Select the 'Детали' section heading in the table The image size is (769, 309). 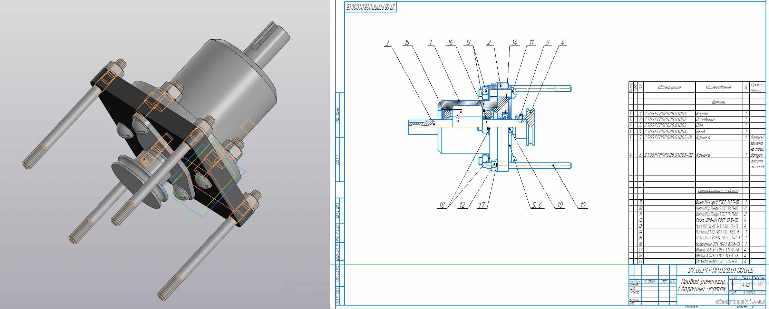(x=718, y=102)
